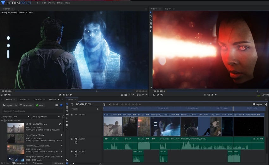Open the Effects menu in menu bar
Viewport: 269px width, 165px height.
(60, 3)
